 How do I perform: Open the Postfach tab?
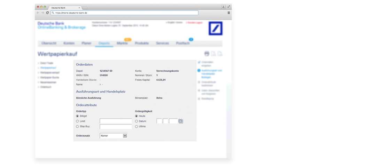click(x=183, y=43)
